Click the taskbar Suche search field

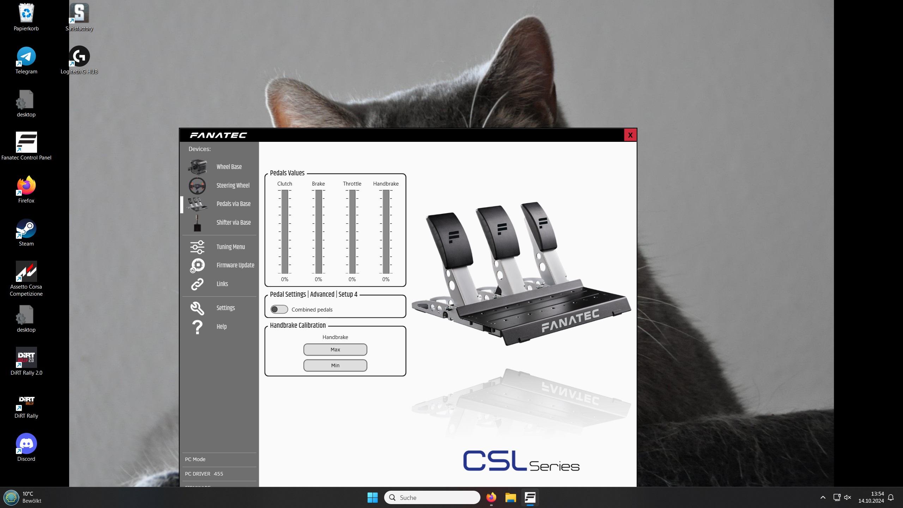point(432,497)
